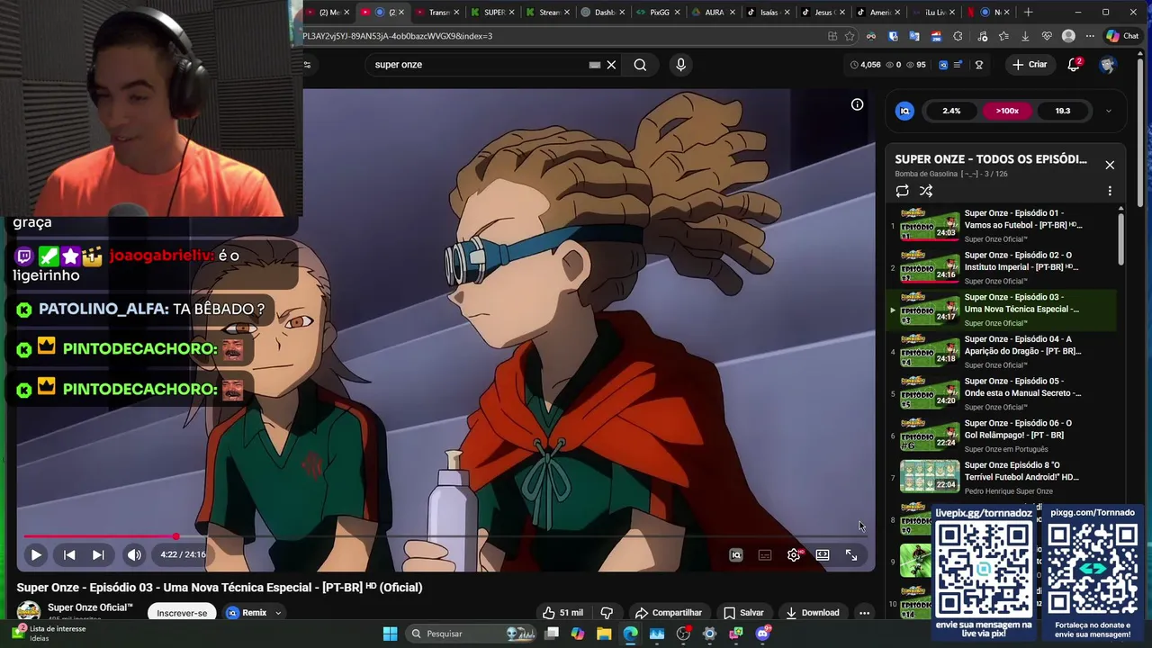Click the video progress bar

tap(445, 536)
